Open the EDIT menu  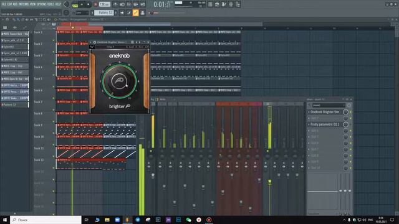pos(10,4)
